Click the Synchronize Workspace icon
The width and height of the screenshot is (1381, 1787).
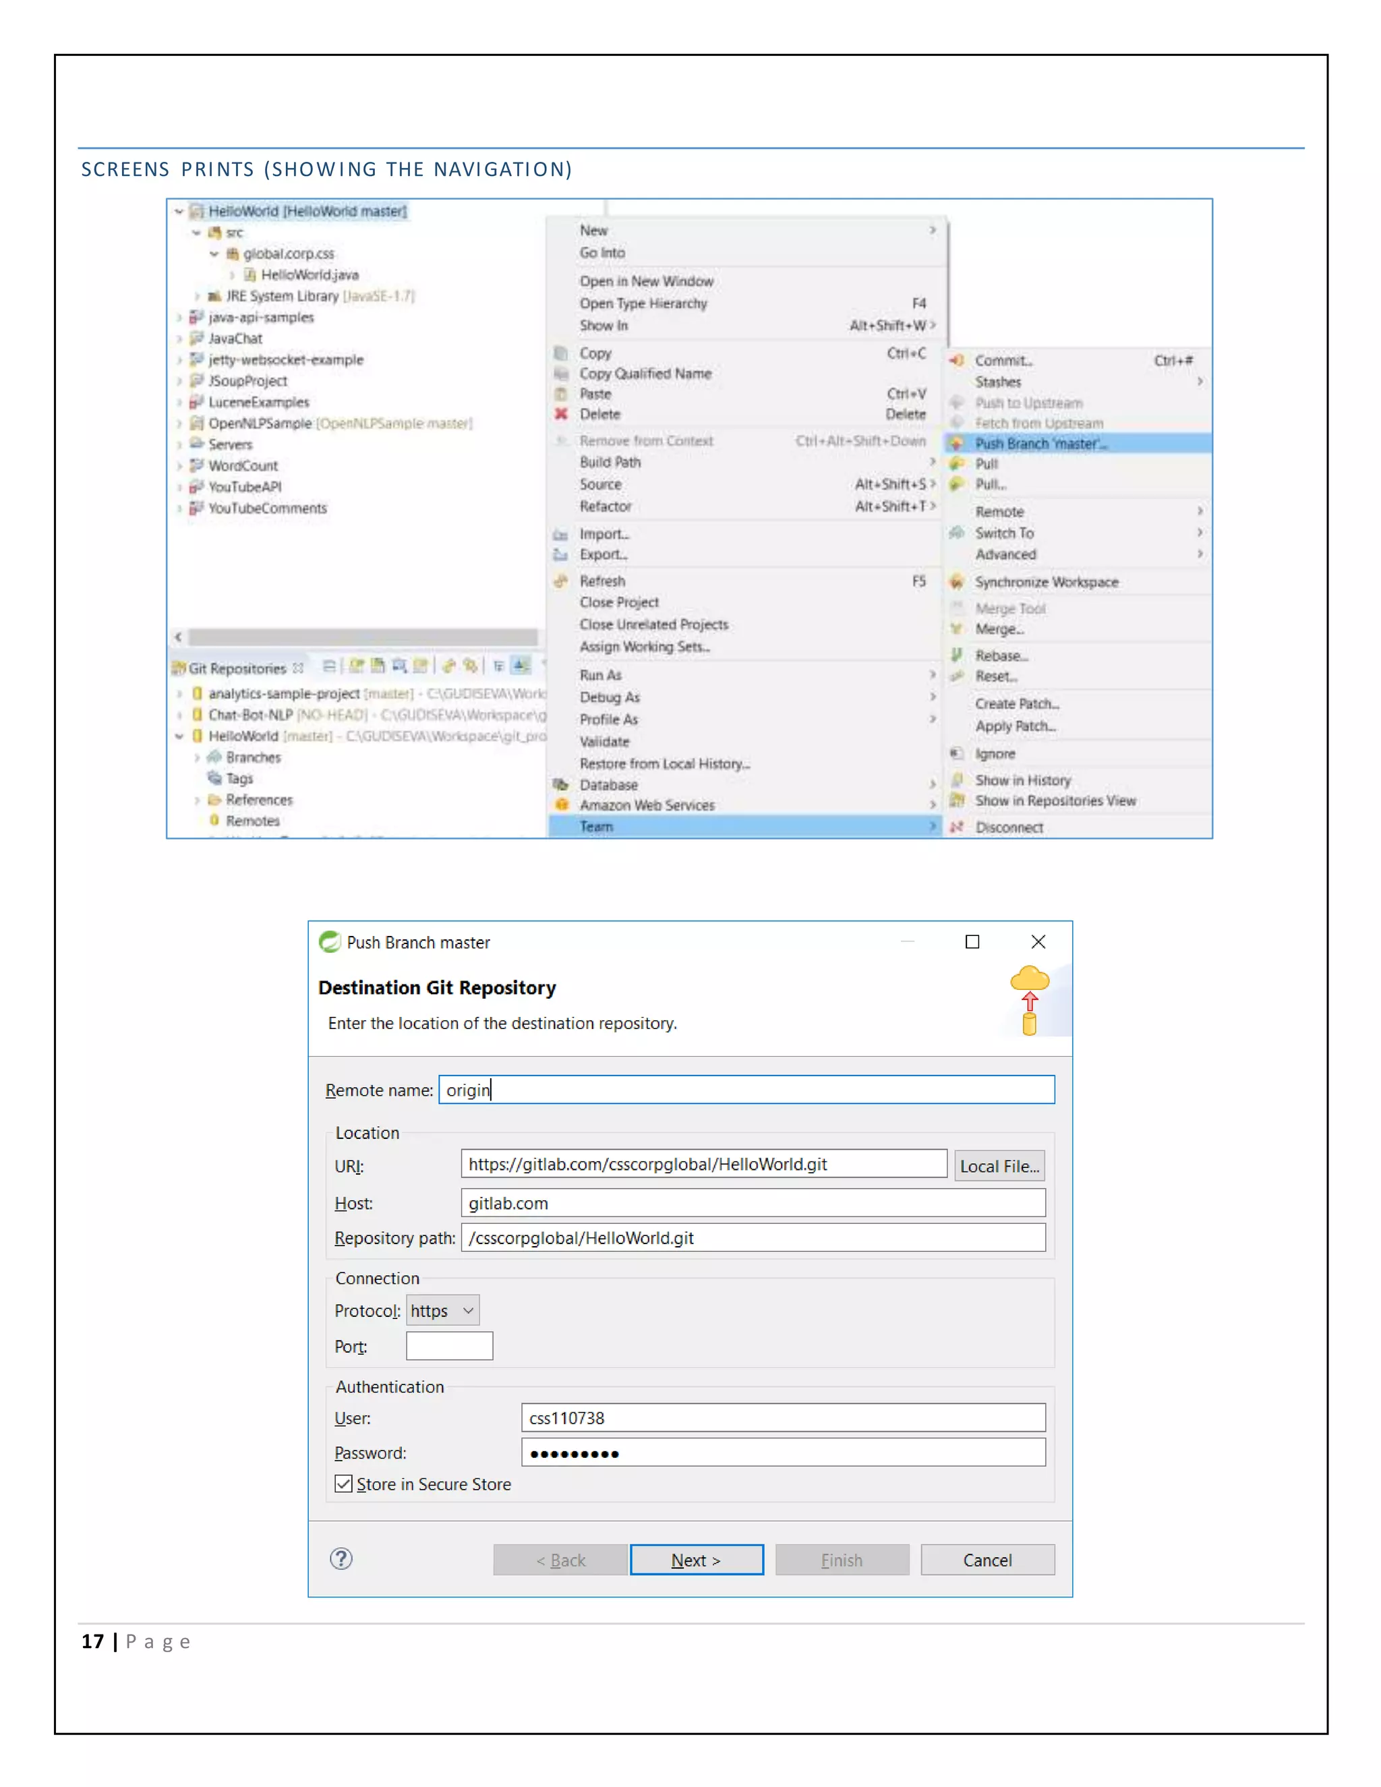(x=956, y=582)
